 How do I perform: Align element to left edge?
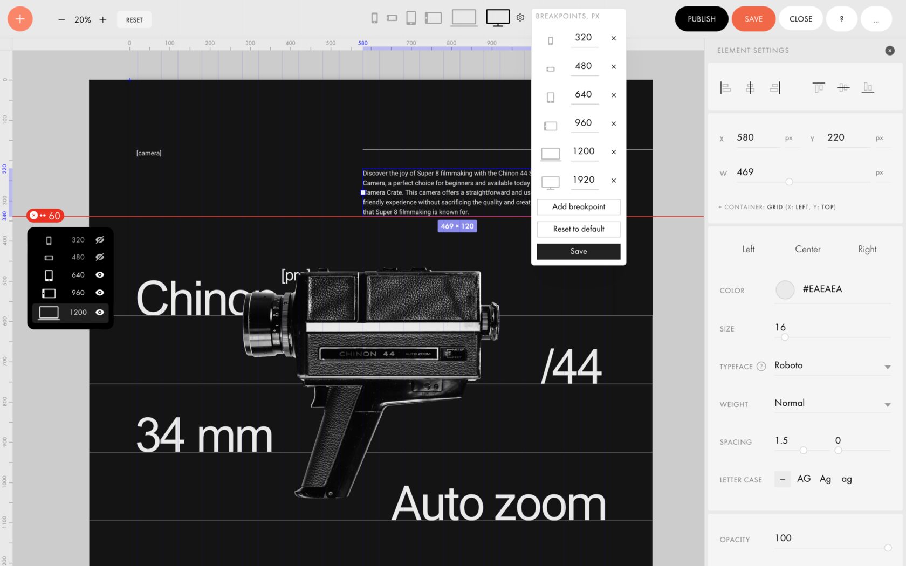725,88
